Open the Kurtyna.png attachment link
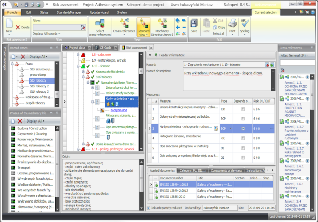Image resolution: width=318 pixels, height=222 pixels. tap(118, 109)
